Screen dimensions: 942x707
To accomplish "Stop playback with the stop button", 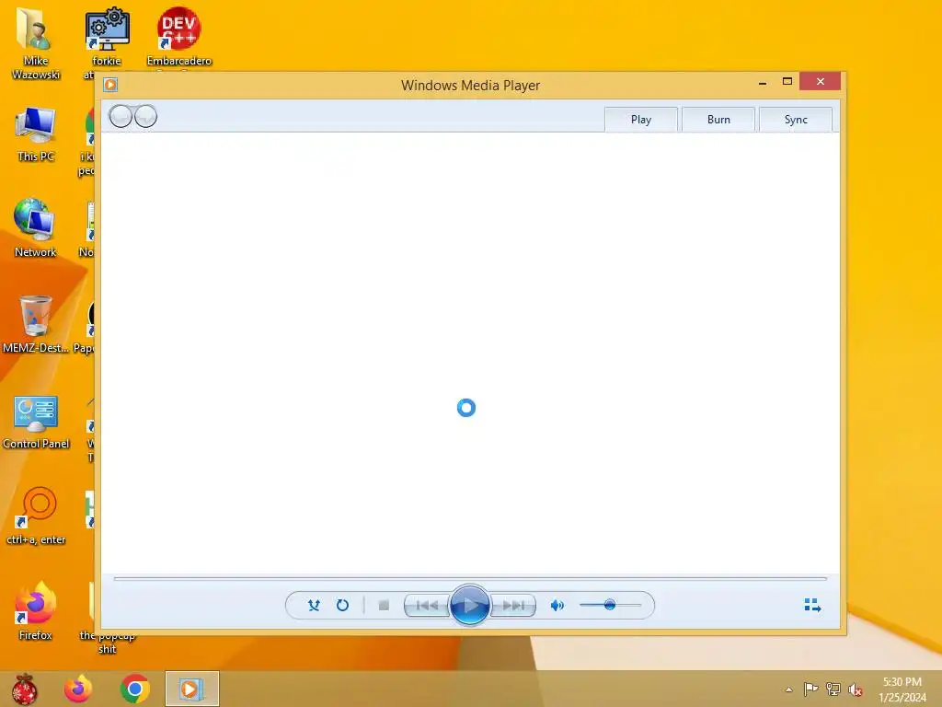I will (x=384, y=606).
